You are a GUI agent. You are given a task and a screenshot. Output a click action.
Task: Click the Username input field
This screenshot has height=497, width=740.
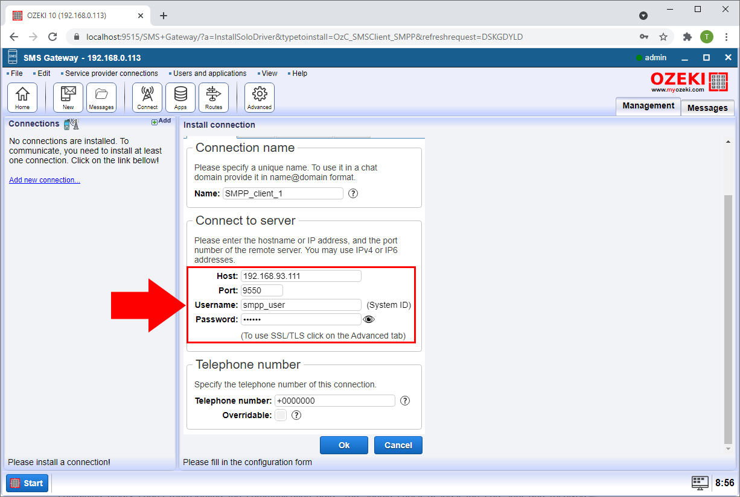[301, 305]
